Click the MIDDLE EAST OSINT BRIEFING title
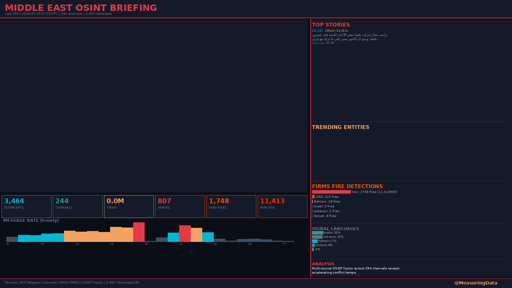Viewport: 512px width, 288px height. tap(81, 8)
